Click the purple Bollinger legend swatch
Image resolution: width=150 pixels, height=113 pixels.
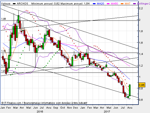coord(134,4)
